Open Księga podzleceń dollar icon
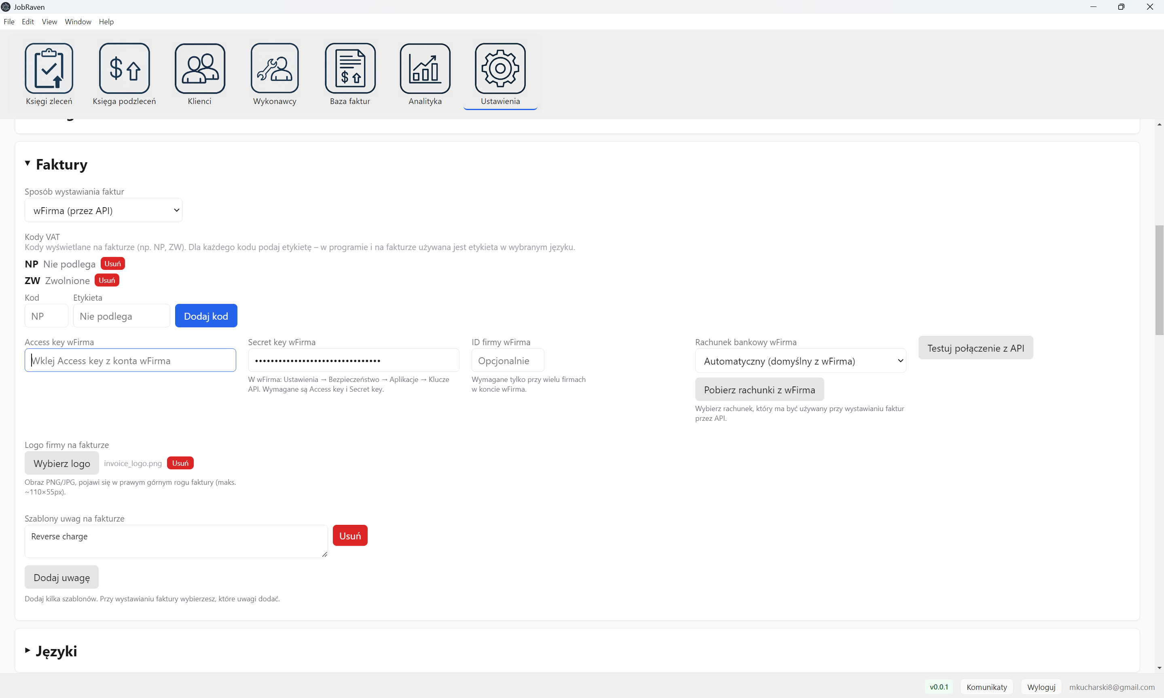 [124, 69]
